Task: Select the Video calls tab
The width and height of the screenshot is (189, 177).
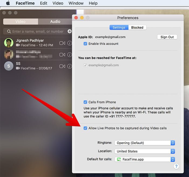Action: tap(21, 22)
